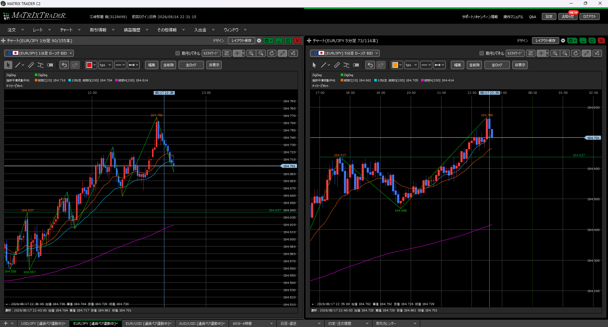Open the 損益履歴 menu
This screenshot has width=608, height=327.
pos(136,30)
